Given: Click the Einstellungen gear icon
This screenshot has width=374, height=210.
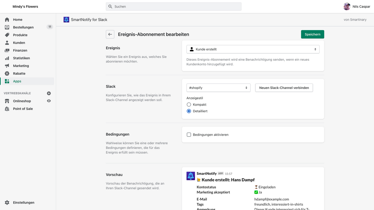Looking at the screenshot, I should (x=7, y=202).
